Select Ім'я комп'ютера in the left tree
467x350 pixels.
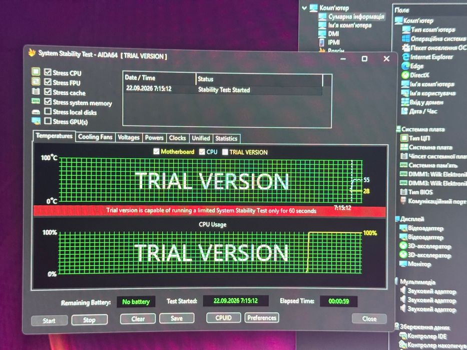pyautogui.click(x=350, y=25)
